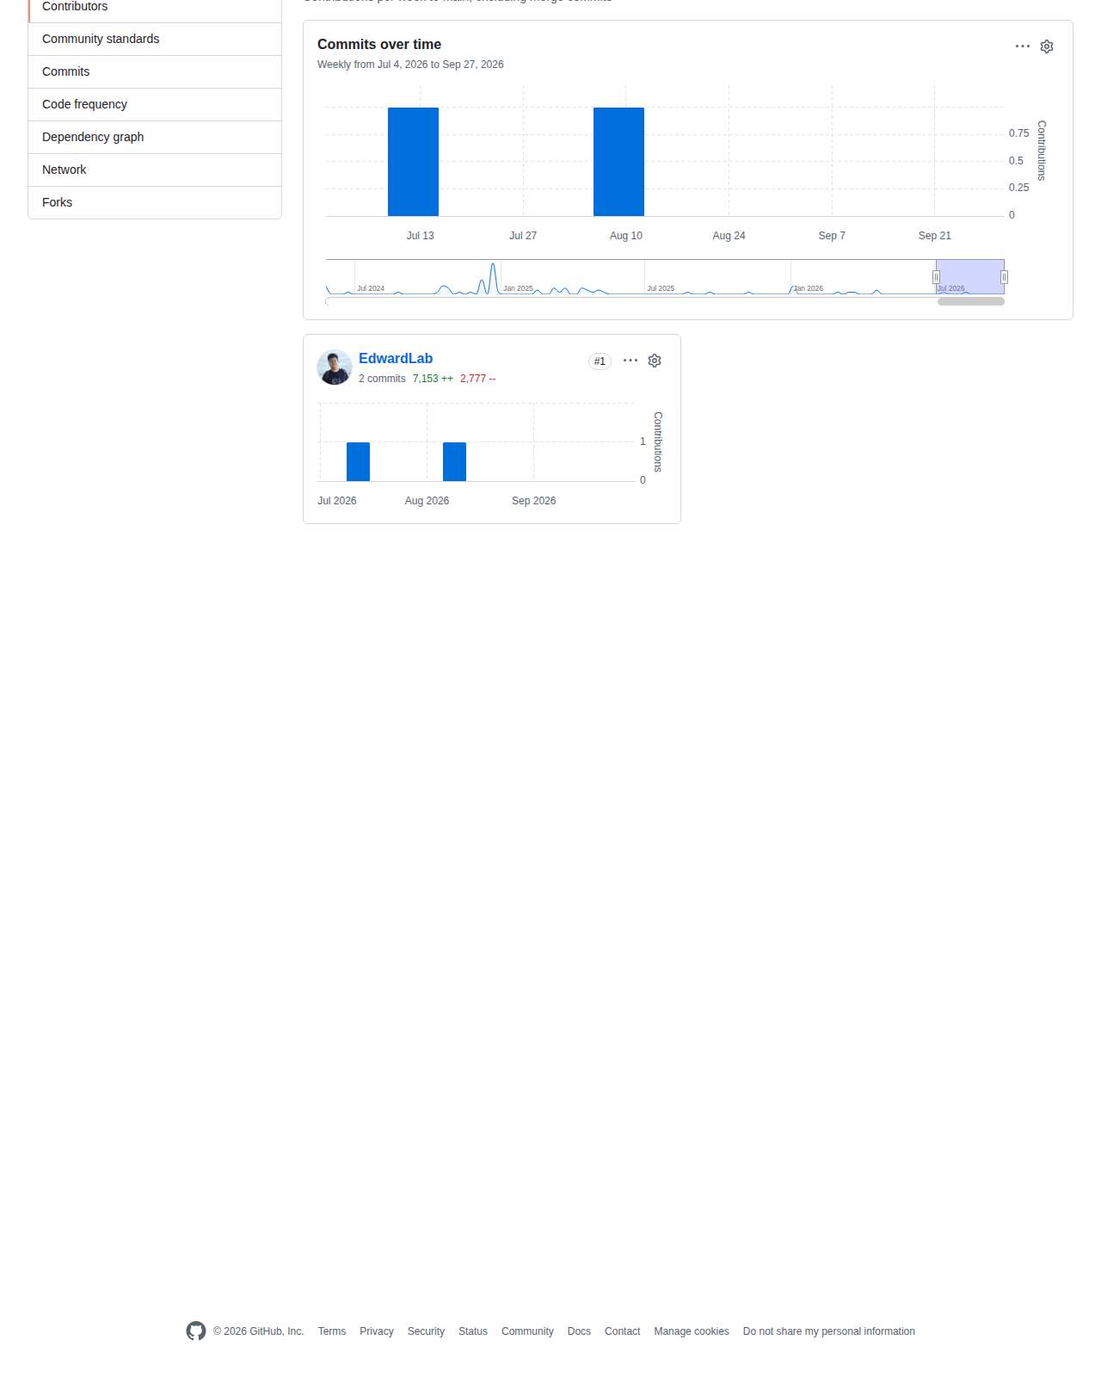Viewport: 1101px width, 1377px height.
Task: Click the 2 commits link
Action: pos(382,379)
